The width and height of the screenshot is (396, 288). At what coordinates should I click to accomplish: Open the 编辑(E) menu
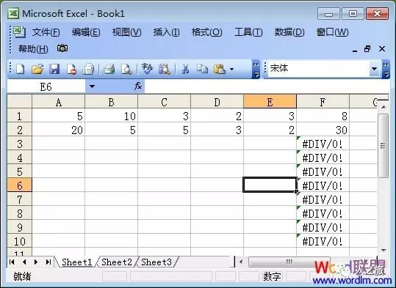[86, 32]
